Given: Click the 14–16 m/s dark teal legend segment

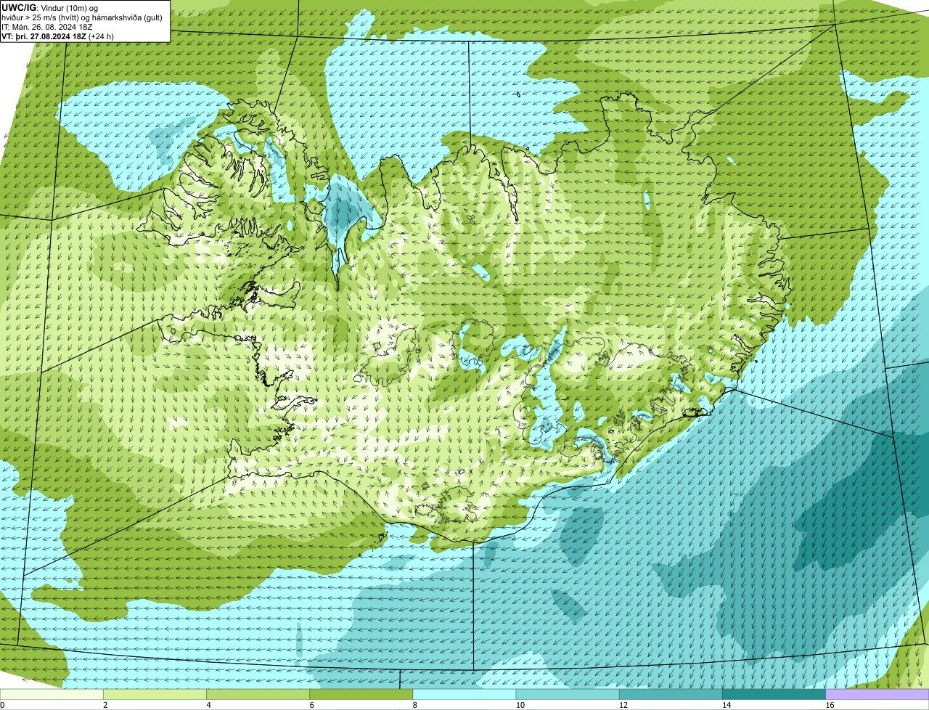Looking at the screenshot, I should point(774,694).
